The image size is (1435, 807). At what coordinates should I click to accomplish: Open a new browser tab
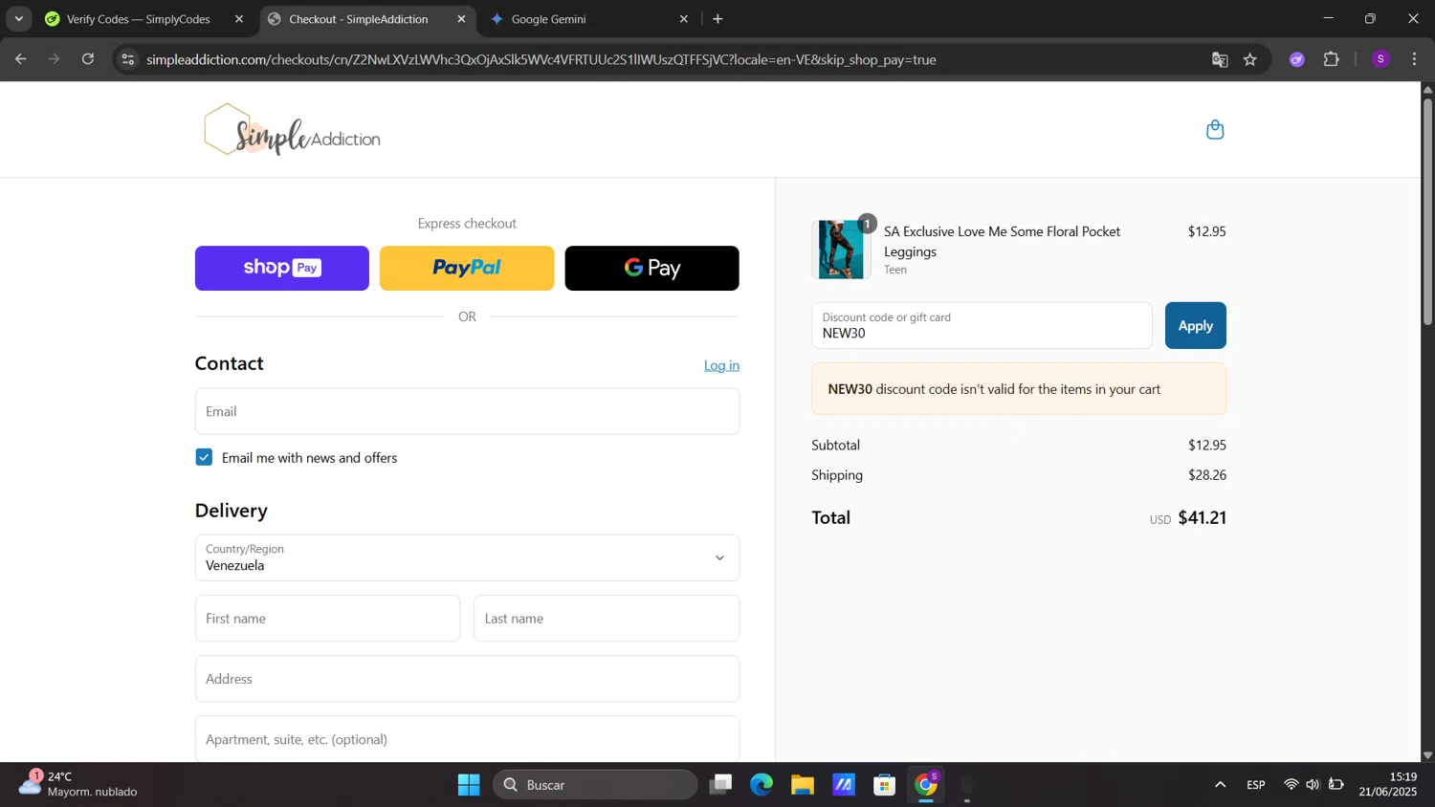[x=718, y=19]
